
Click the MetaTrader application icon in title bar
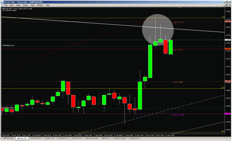coord(2,2)
